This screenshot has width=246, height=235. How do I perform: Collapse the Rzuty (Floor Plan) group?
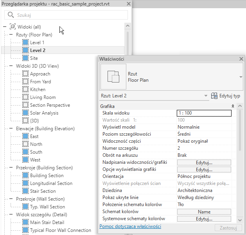[11, 34]
